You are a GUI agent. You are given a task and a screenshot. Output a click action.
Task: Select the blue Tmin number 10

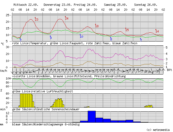click(x=81, y=37)
